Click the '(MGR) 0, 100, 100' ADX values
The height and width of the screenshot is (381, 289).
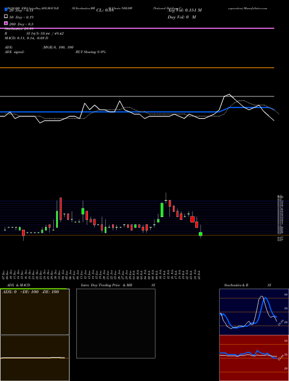point(58,47)
